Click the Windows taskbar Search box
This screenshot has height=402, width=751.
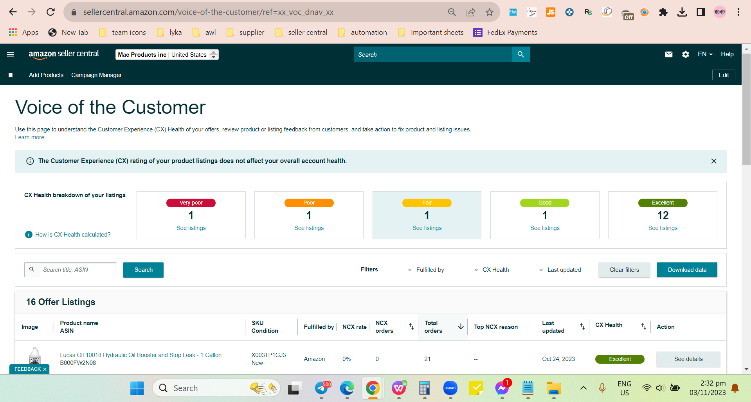point(216,388)
